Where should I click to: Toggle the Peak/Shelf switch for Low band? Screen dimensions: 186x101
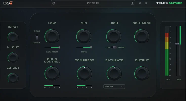[37, 37]
